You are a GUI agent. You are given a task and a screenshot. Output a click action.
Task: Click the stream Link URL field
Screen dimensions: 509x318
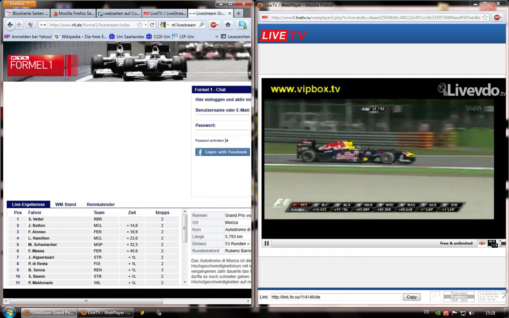[x=335, y=297]
